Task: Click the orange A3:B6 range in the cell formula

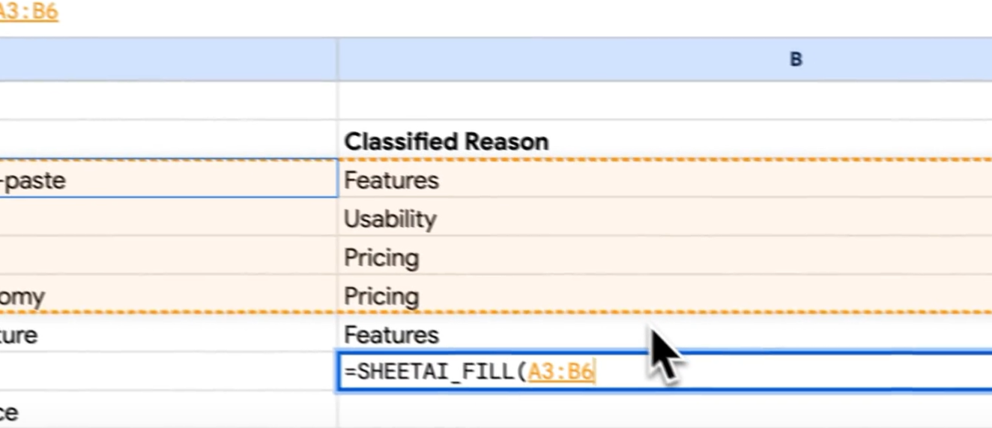Action: click(561, 372)
